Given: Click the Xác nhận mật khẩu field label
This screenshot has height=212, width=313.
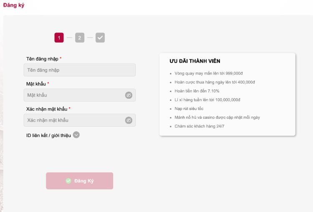Looking at the screenshot, I should pyautogui.click(x=46, y=109).
